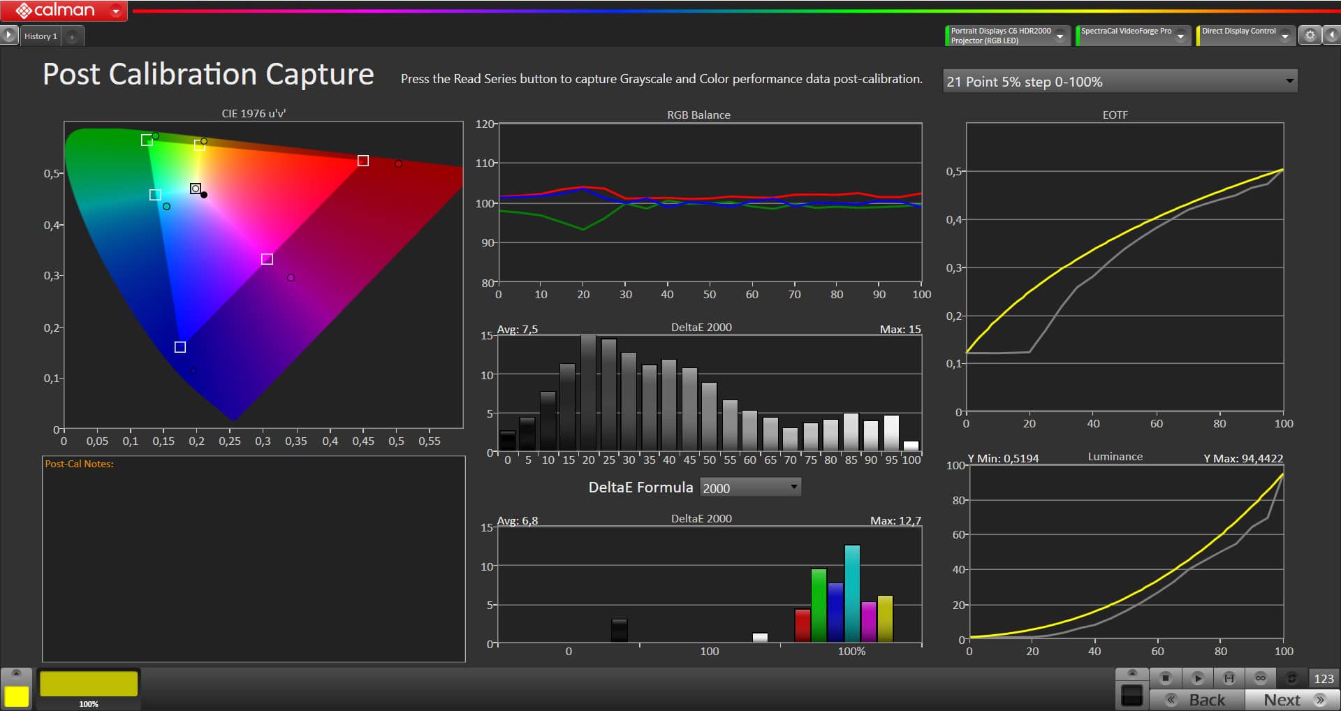The height and width of the screenshot is (711, 1341).
Task: Switch to the History 1 tab
Action: pos(41,36)
